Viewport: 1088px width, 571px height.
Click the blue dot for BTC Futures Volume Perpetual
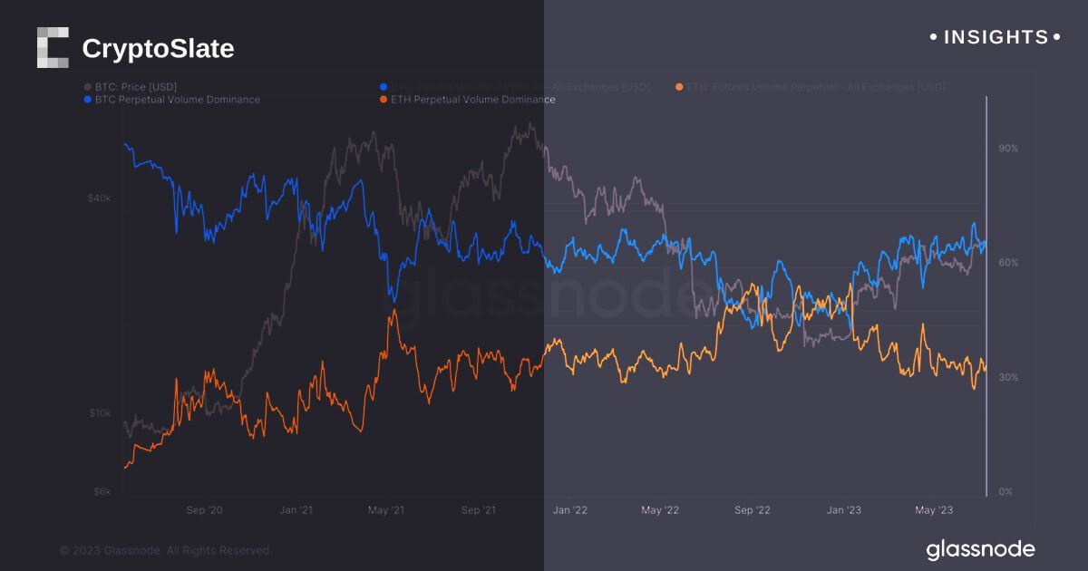(384, 87)
